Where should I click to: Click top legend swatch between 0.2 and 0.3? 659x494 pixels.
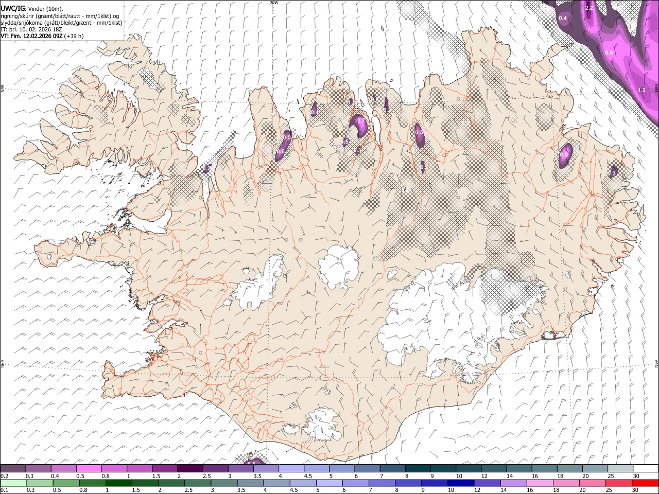(x=13, y=468)
